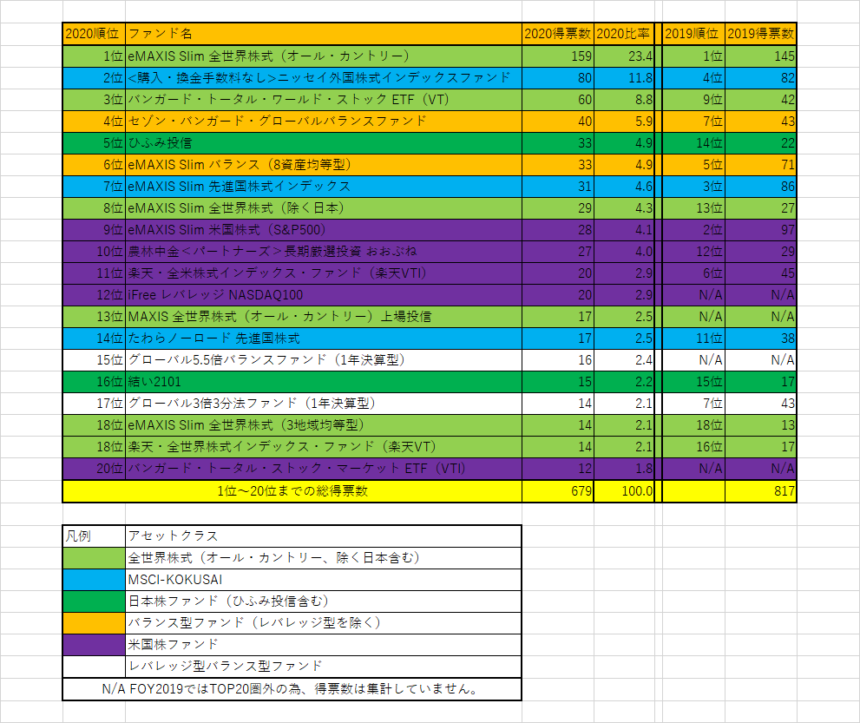This screenshot has height=723, width=860.
Task: Select the ひふみ投信 fund name cell
Action: 324,142
